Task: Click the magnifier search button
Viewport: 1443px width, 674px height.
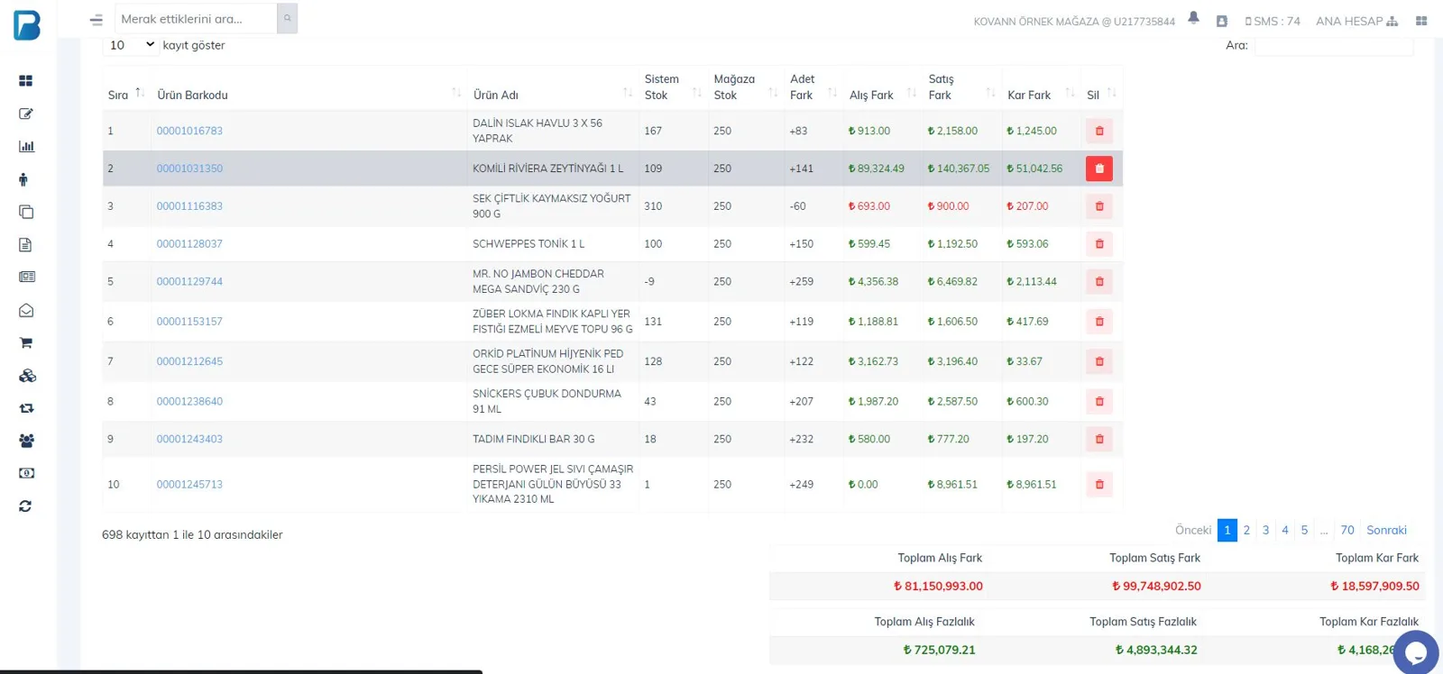Action: pos(288,19)
